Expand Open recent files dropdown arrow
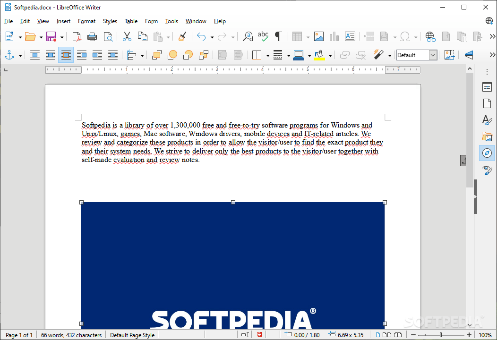This screenshot has height=340, width=497. 41,37
